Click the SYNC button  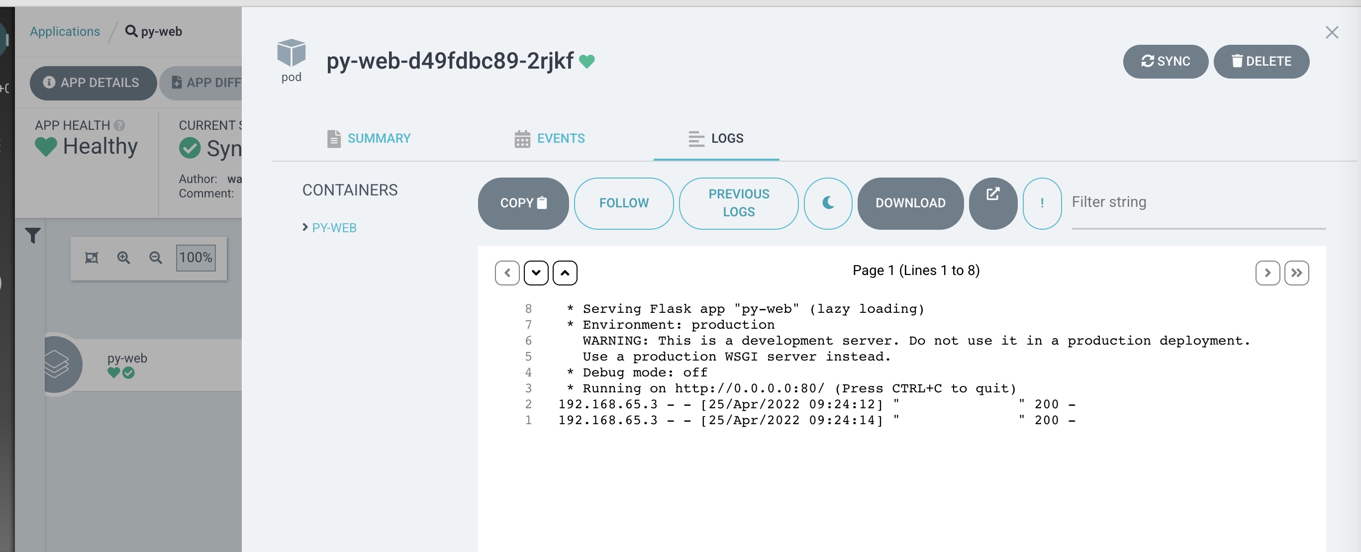pos(1165,61)
